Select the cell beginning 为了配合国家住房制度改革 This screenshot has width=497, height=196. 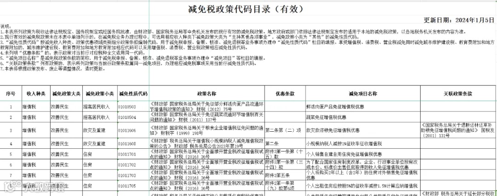pos(363,165)
